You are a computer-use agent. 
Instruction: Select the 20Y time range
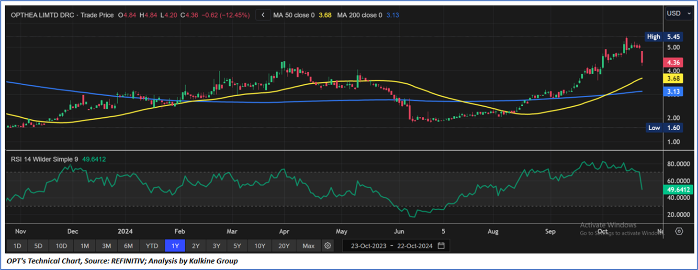click(x=284, y=246)
